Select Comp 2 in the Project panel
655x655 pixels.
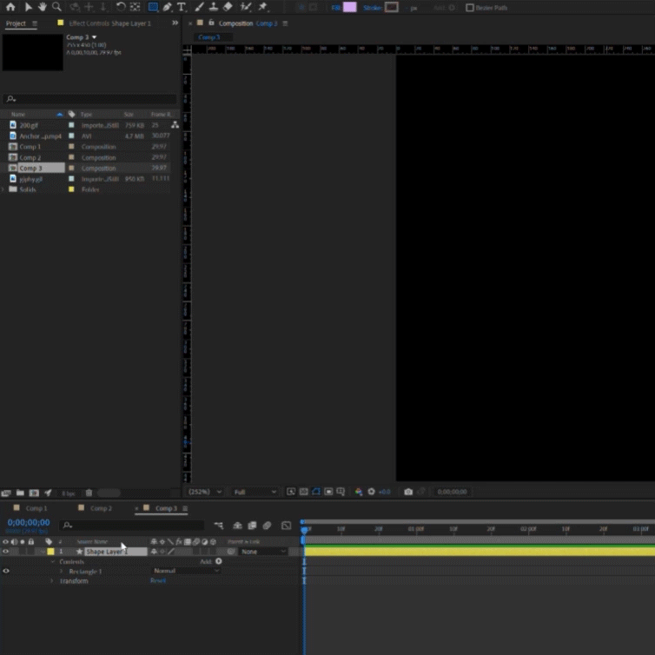30,157
